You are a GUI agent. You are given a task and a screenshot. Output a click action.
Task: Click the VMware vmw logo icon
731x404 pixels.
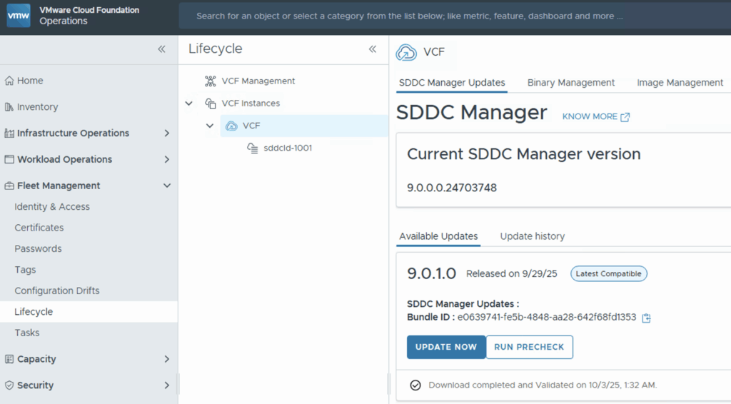19,16
